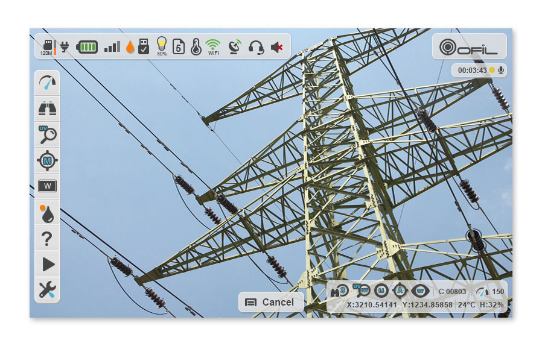Screen dimensions: 542x346
Task: Open help with the question mark icon
Action: click(x=47, y=239)
